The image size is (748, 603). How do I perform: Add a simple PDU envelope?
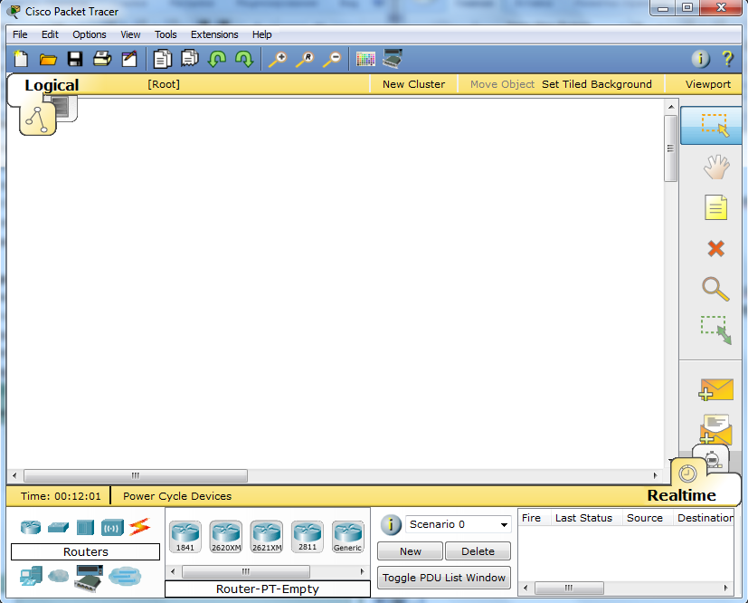point(716,389)
